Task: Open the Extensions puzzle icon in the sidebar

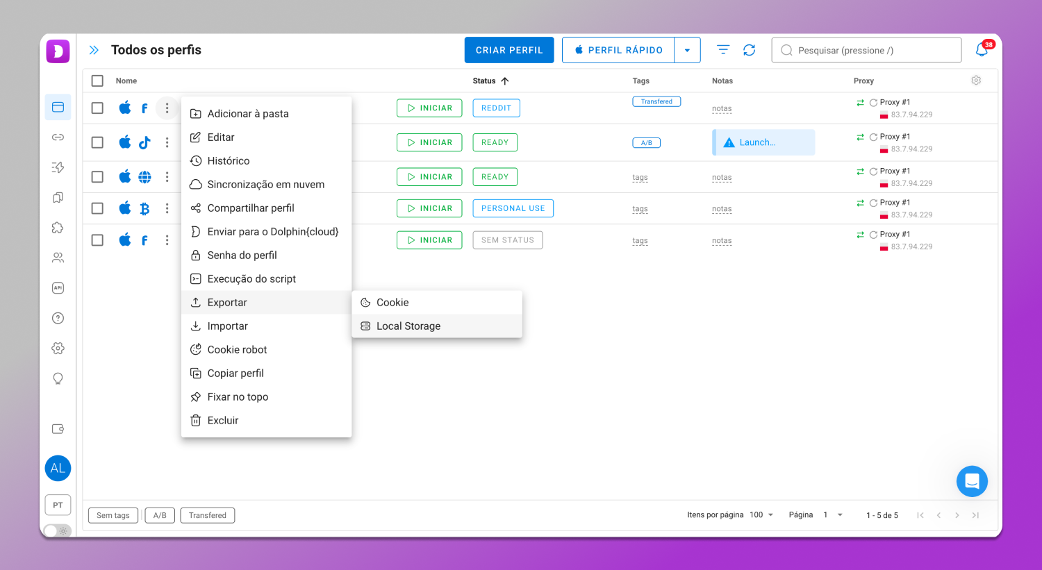Action: click(x=58, y=227)
